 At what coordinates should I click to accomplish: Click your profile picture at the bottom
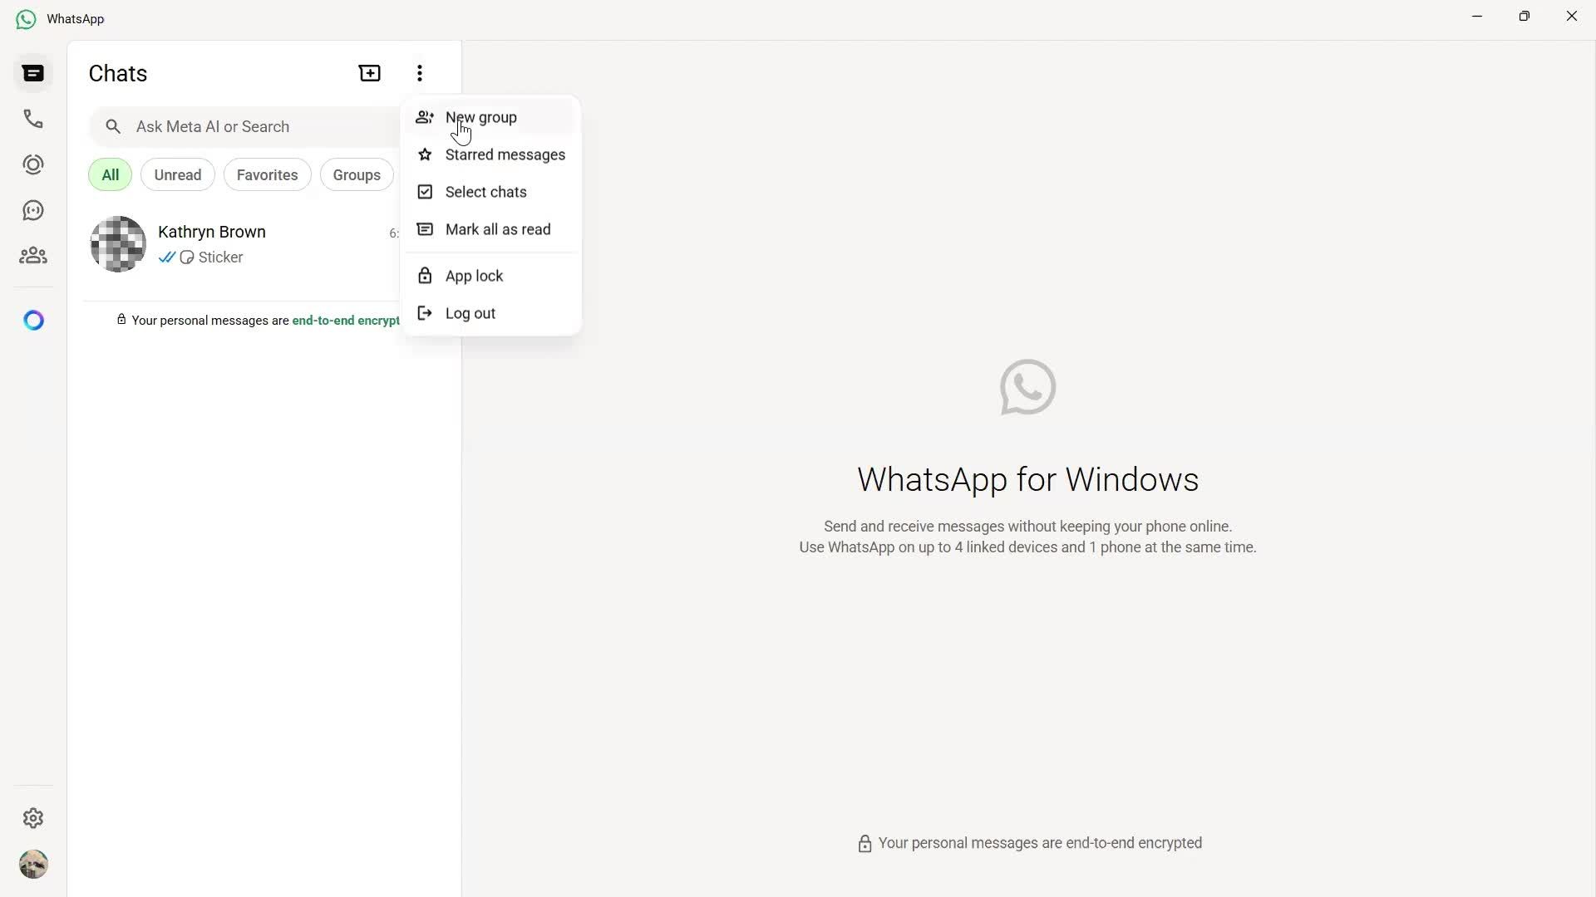33,865
